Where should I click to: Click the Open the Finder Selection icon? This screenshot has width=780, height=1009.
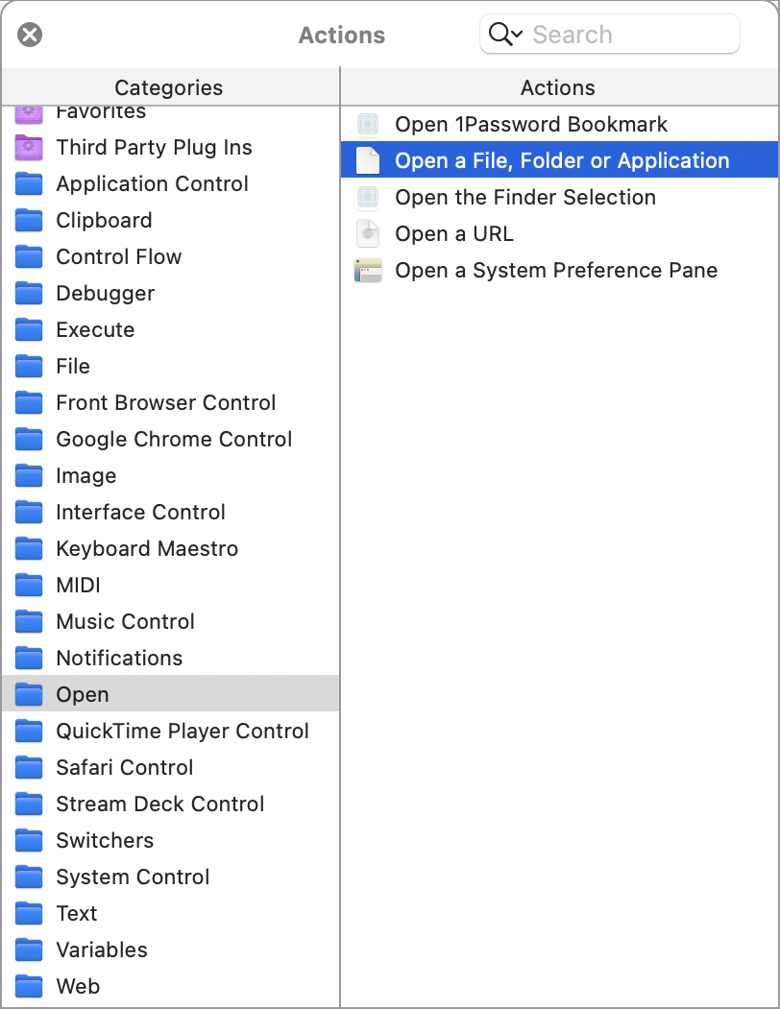tap(368, 198)
